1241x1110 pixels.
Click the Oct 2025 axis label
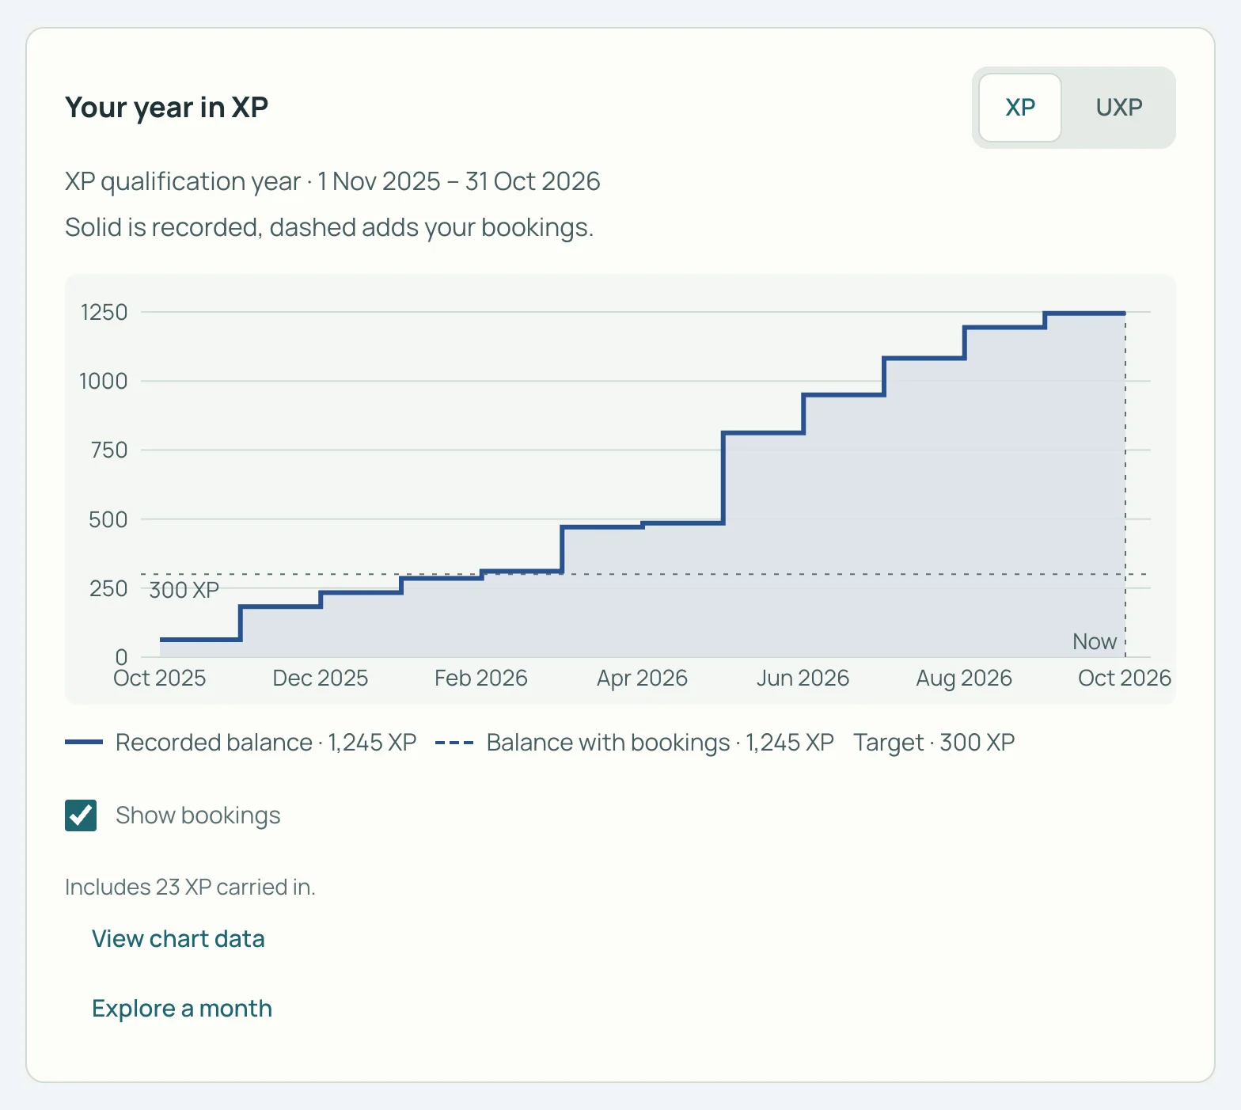point(159,679)
